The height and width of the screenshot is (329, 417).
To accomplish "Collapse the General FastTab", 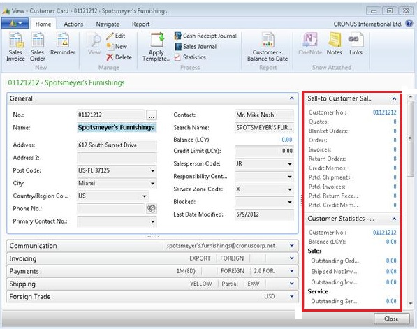I will (x=292, y=98).
